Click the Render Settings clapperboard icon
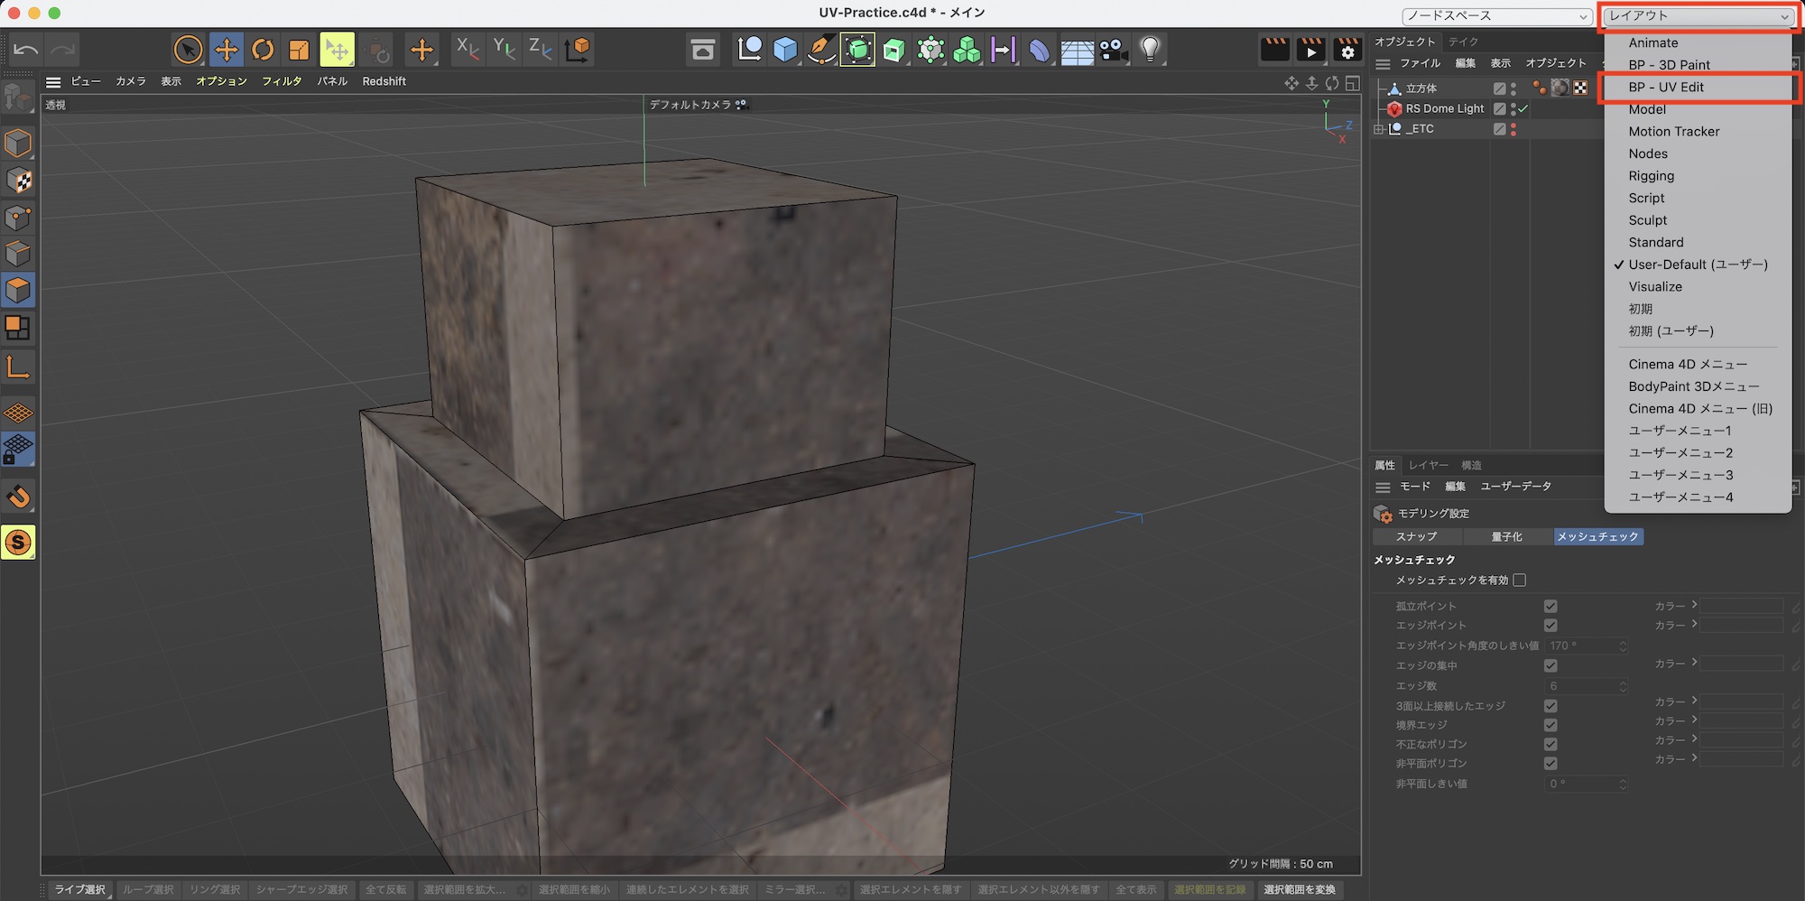 point(1347,50)
